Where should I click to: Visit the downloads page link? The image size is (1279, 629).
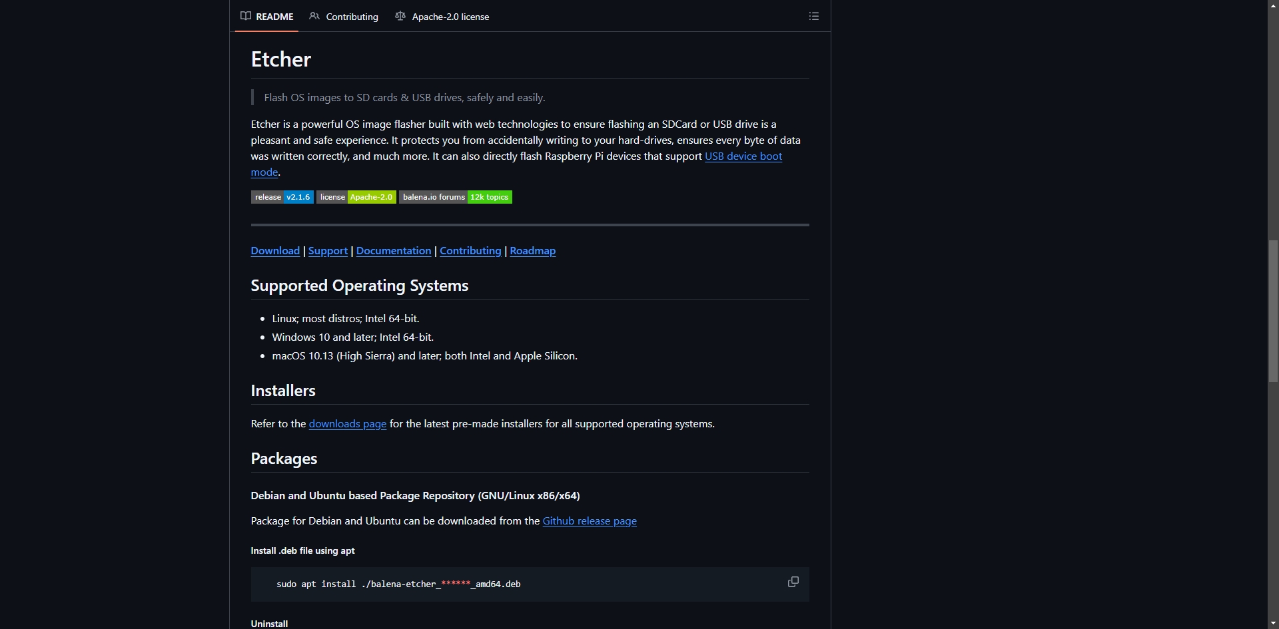coord(348,423)
